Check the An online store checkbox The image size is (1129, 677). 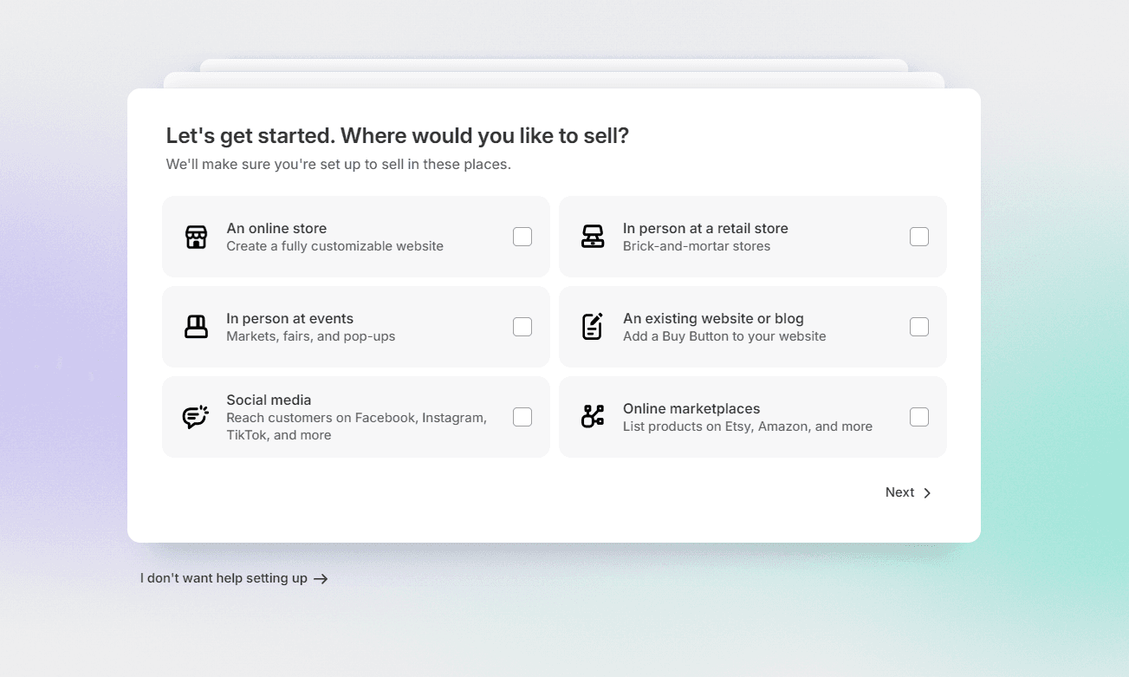click(522, 237)
